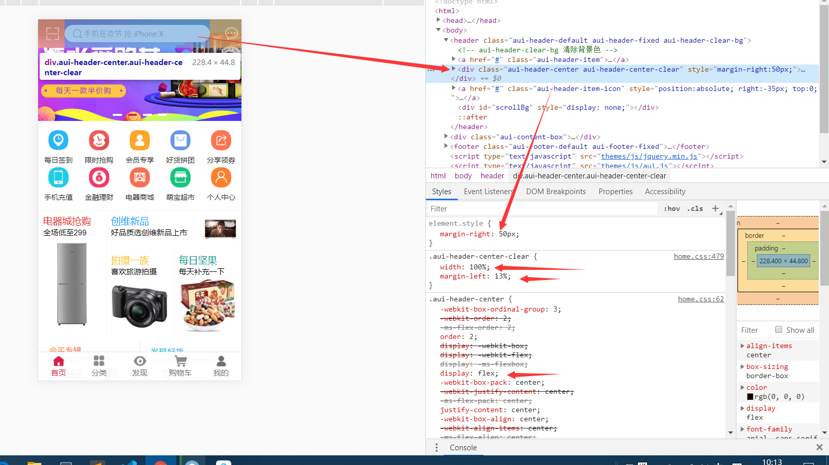The image size is (829, 465).
Task: Expand the aui-content-box div node
Action: click(446, 136)
